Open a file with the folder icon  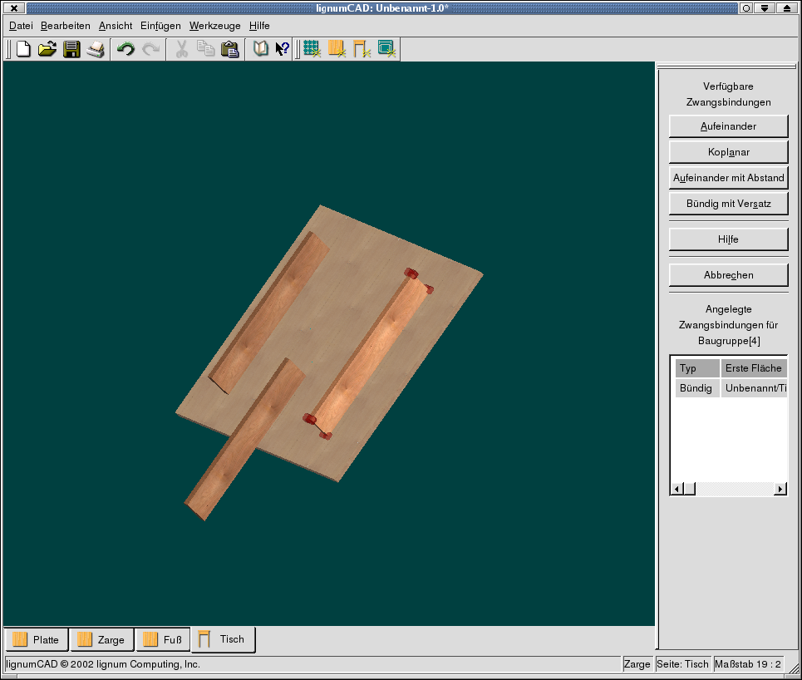(x=47, y=49)
